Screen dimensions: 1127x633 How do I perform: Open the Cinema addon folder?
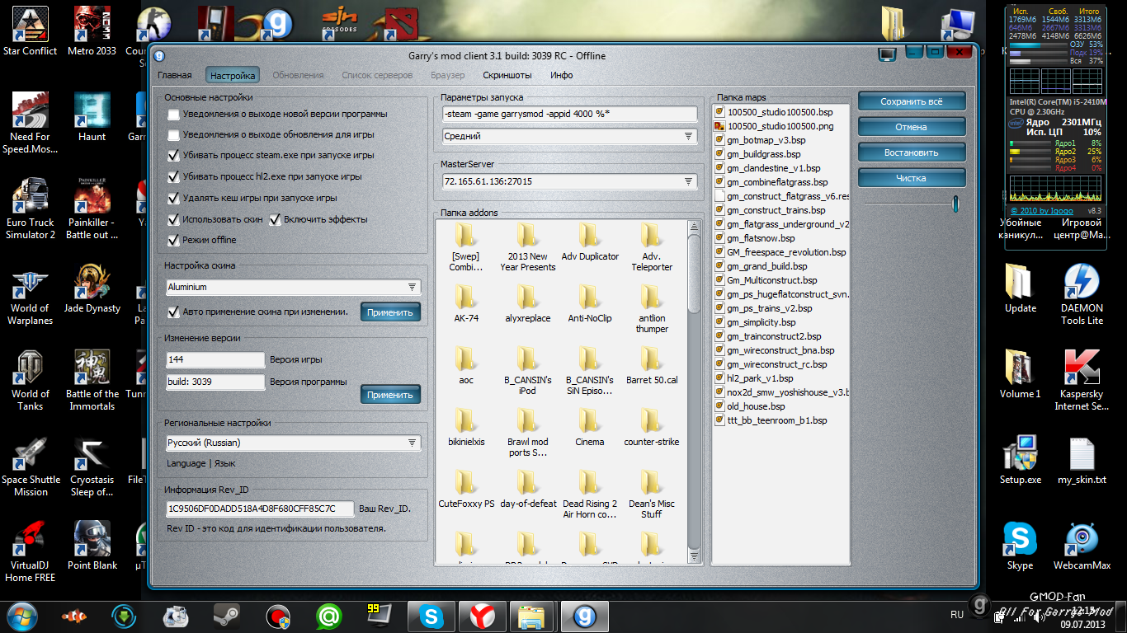(x=589, y=427)
